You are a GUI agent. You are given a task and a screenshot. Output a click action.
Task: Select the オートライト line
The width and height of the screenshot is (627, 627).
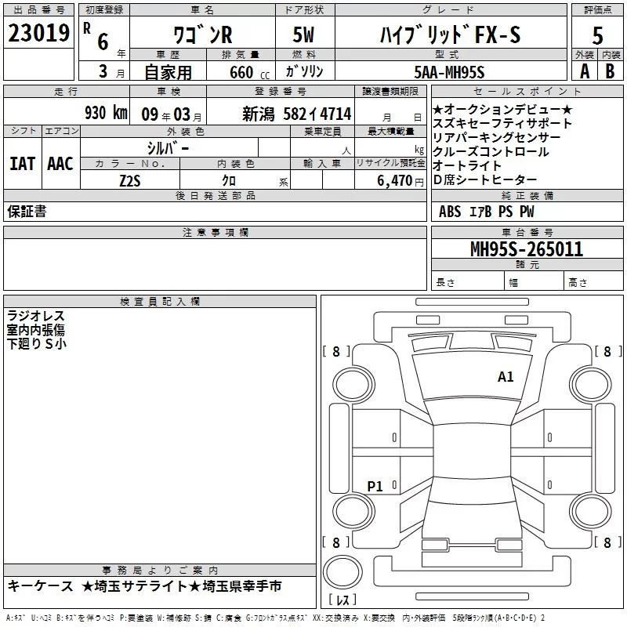467,165
